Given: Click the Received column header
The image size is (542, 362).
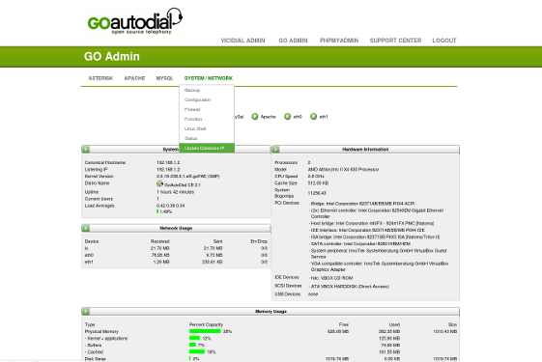Looking at the screenshot, I should [x=159, y=241].
